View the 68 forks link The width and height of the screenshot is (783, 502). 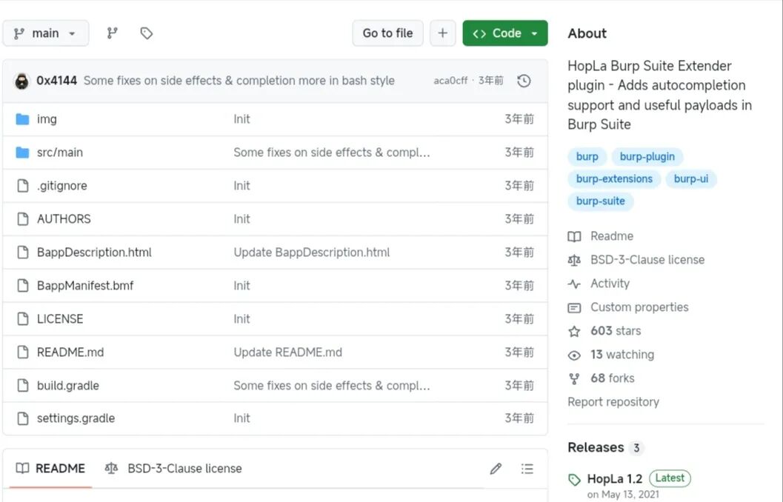pyautogui.click(x=612, y=378)
